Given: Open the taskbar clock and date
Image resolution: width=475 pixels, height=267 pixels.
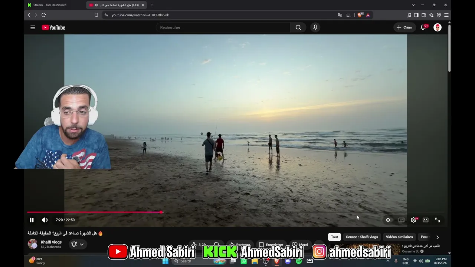Looking at the screenshot, I should (x=441, y=261).
